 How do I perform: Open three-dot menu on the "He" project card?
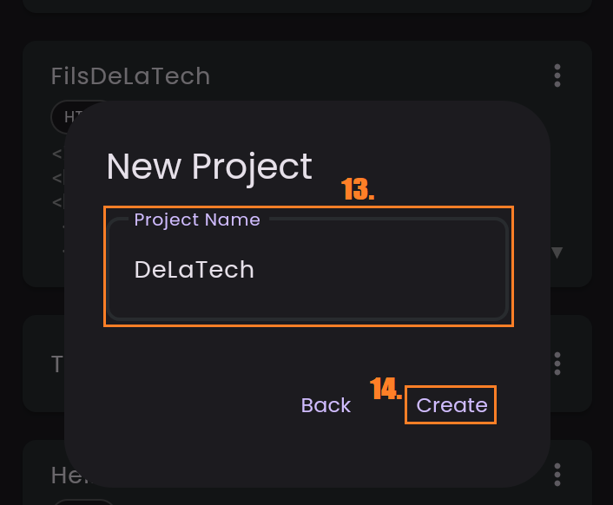click(557, 474)
